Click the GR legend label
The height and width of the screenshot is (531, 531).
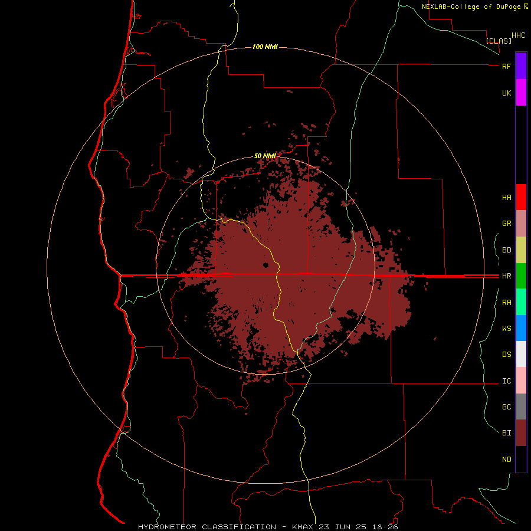coord(506,224)
